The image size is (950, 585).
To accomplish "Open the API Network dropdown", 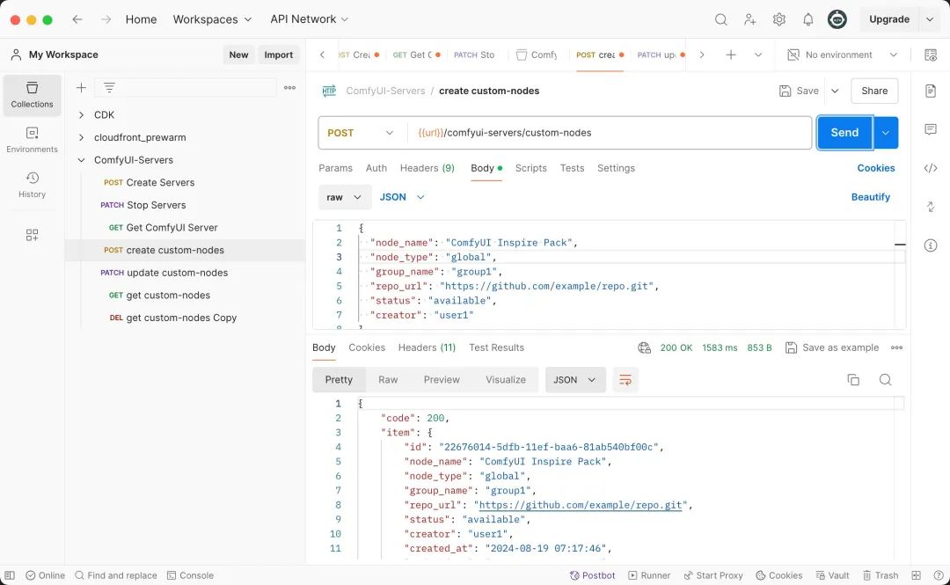I will (309, 19).
